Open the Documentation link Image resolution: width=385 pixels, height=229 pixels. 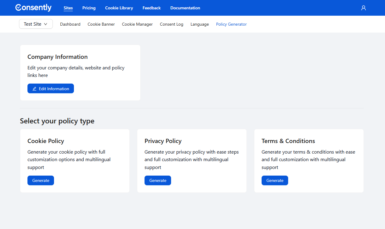185,8
